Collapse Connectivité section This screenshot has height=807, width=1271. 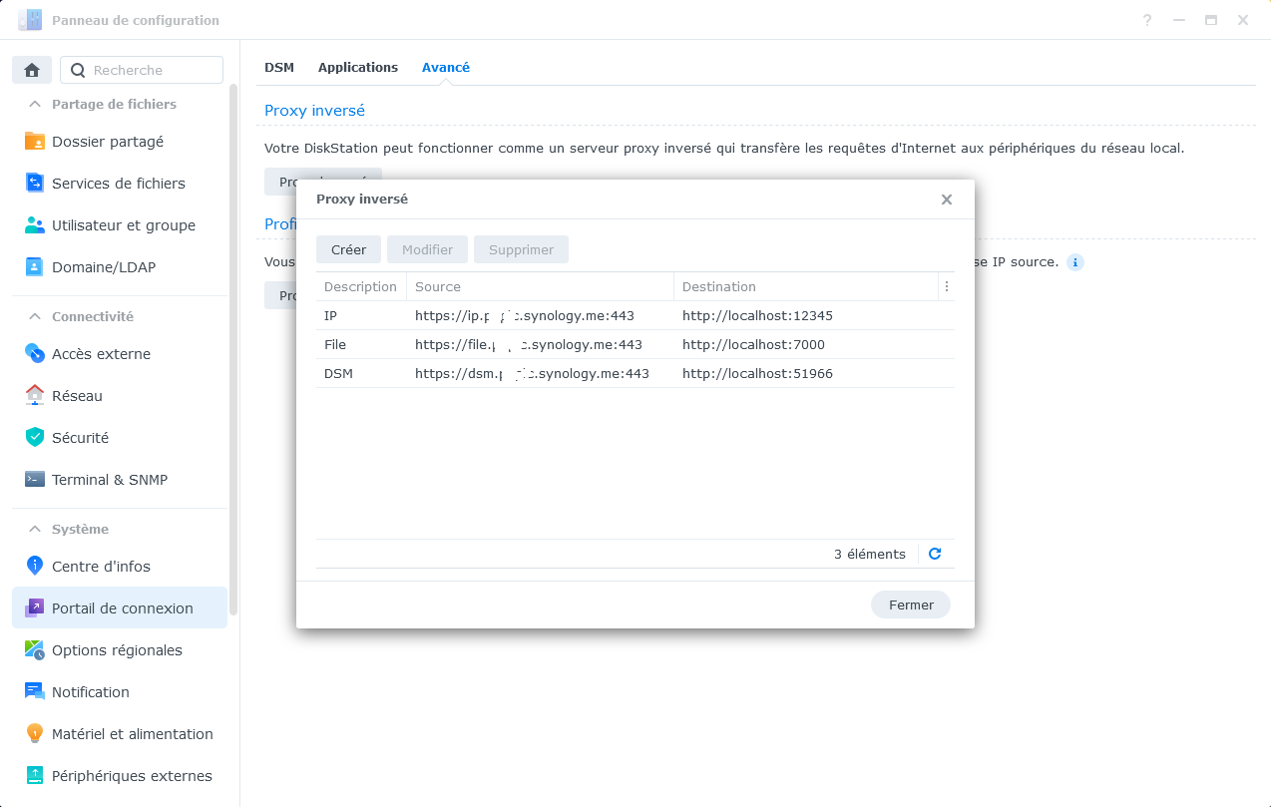pos(35,316)
